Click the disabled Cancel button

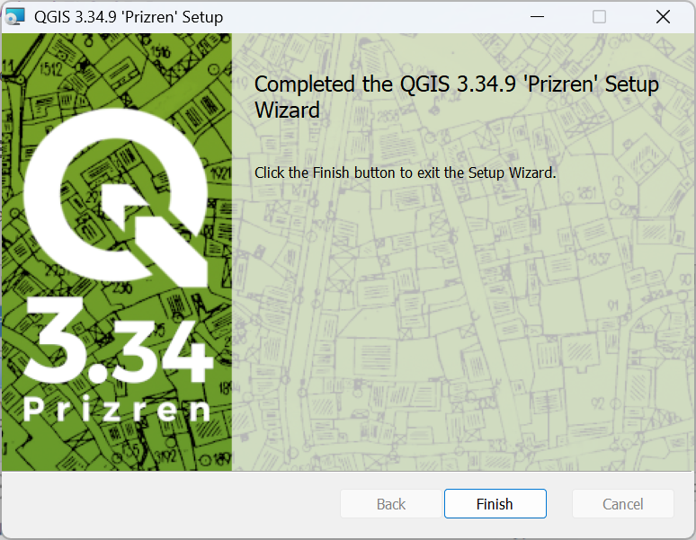click(x=623, y=504)
